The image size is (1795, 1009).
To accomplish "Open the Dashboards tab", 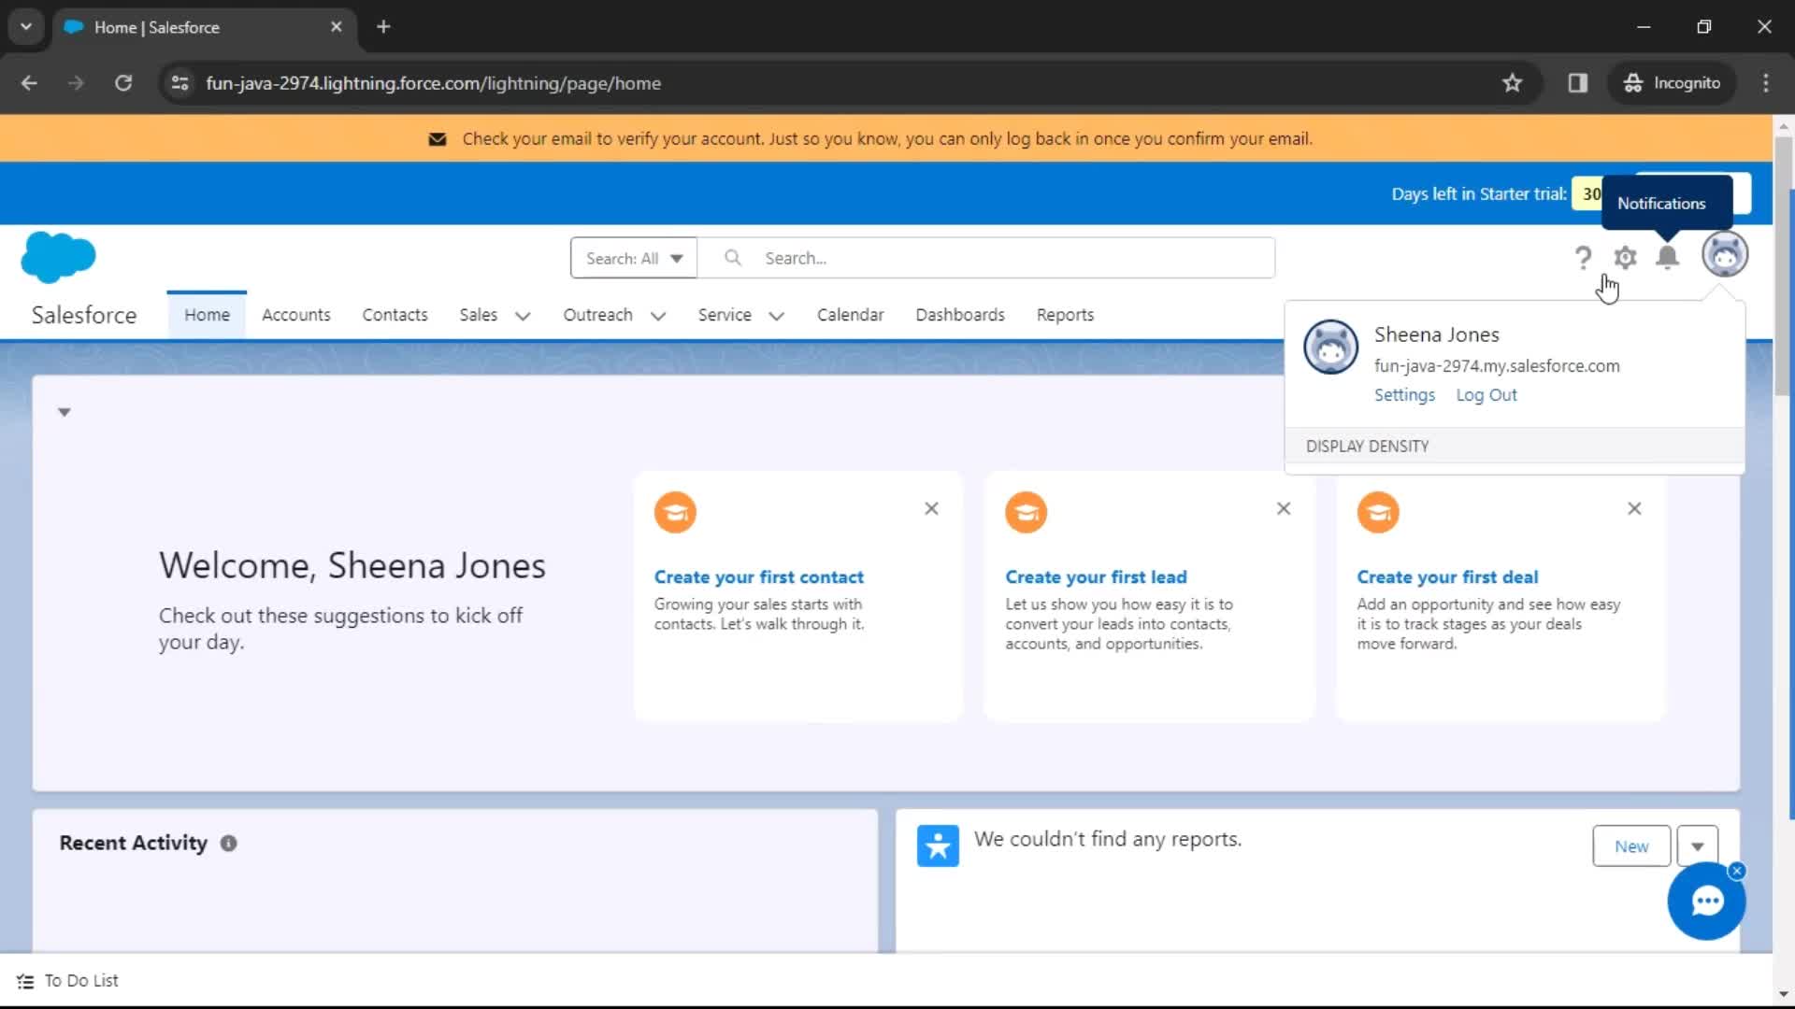I will click(960, 315).
